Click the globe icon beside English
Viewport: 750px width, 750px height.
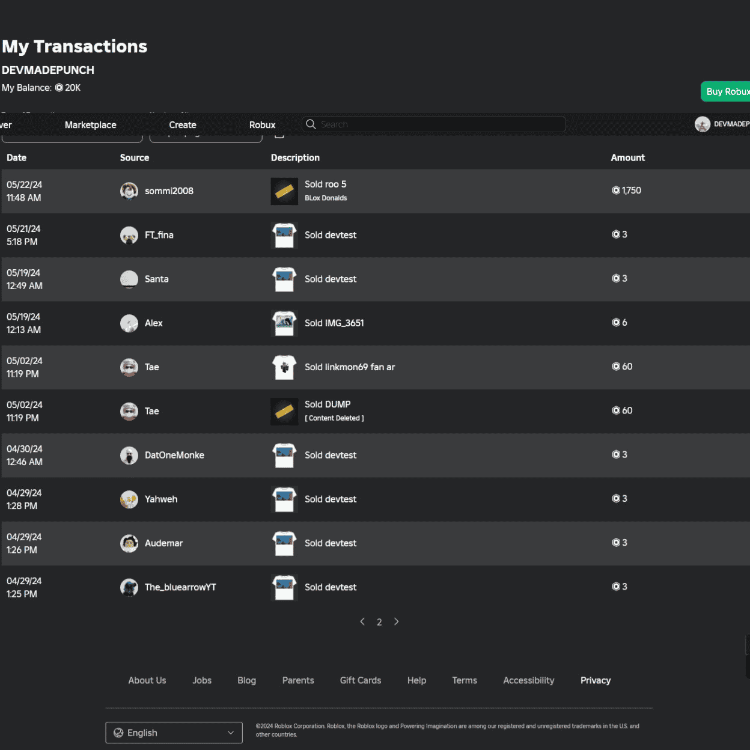(x=118, y=733)
